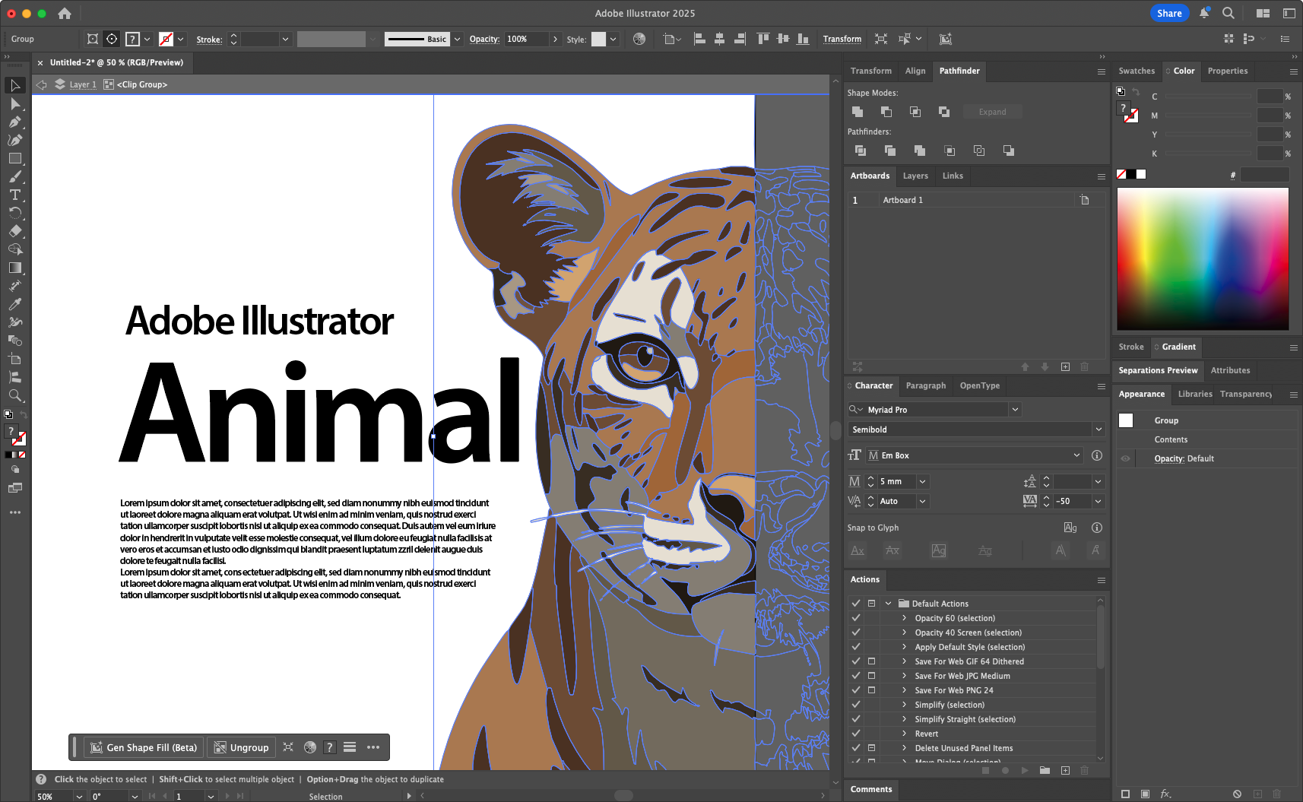This screenshot has height=802, width=1303.
Task: Open notifications bell icon
Action: point(1204,13)
